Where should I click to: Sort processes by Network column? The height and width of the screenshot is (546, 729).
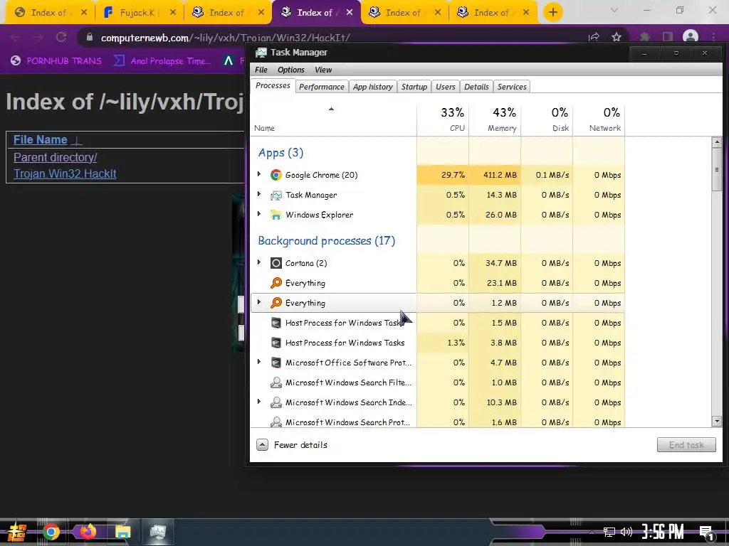[599, 119]
